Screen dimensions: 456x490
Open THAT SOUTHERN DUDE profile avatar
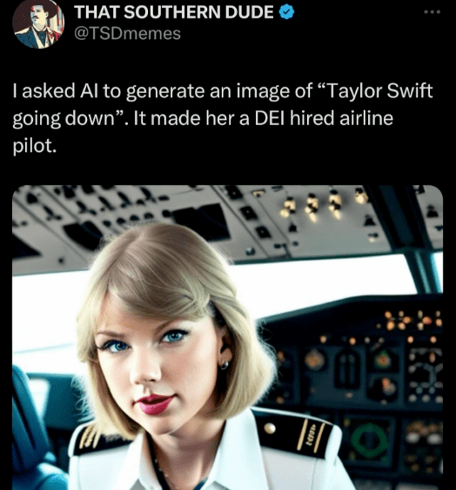tap(38, 23)
